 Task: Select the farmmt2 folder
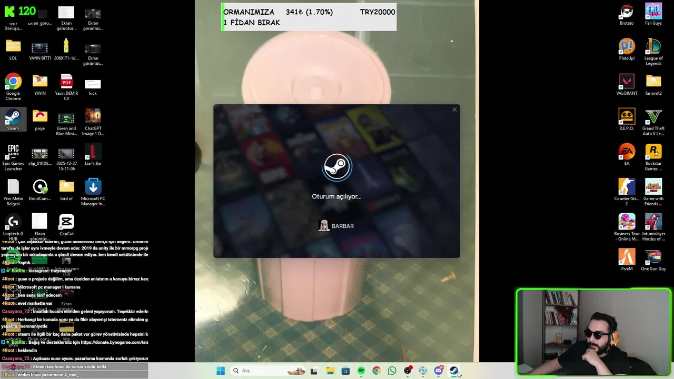click(653, 85)
